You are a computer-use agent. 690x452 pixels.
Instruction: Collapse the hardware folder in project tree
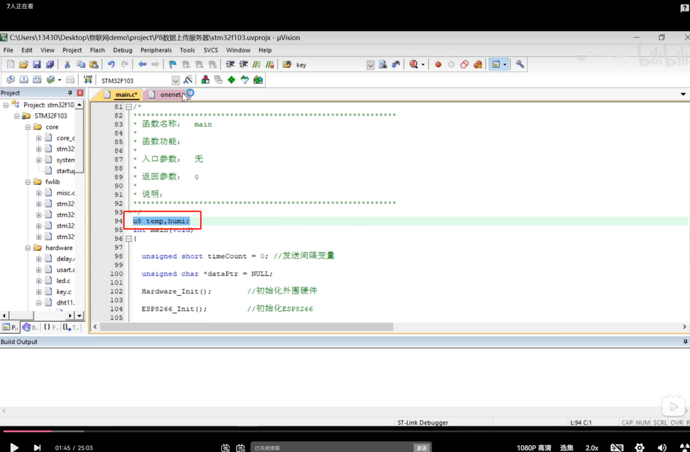pos(28,248)
